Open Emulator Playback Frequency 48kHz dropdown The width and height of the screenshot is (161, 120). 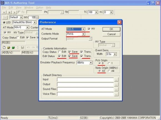[91, 63]
